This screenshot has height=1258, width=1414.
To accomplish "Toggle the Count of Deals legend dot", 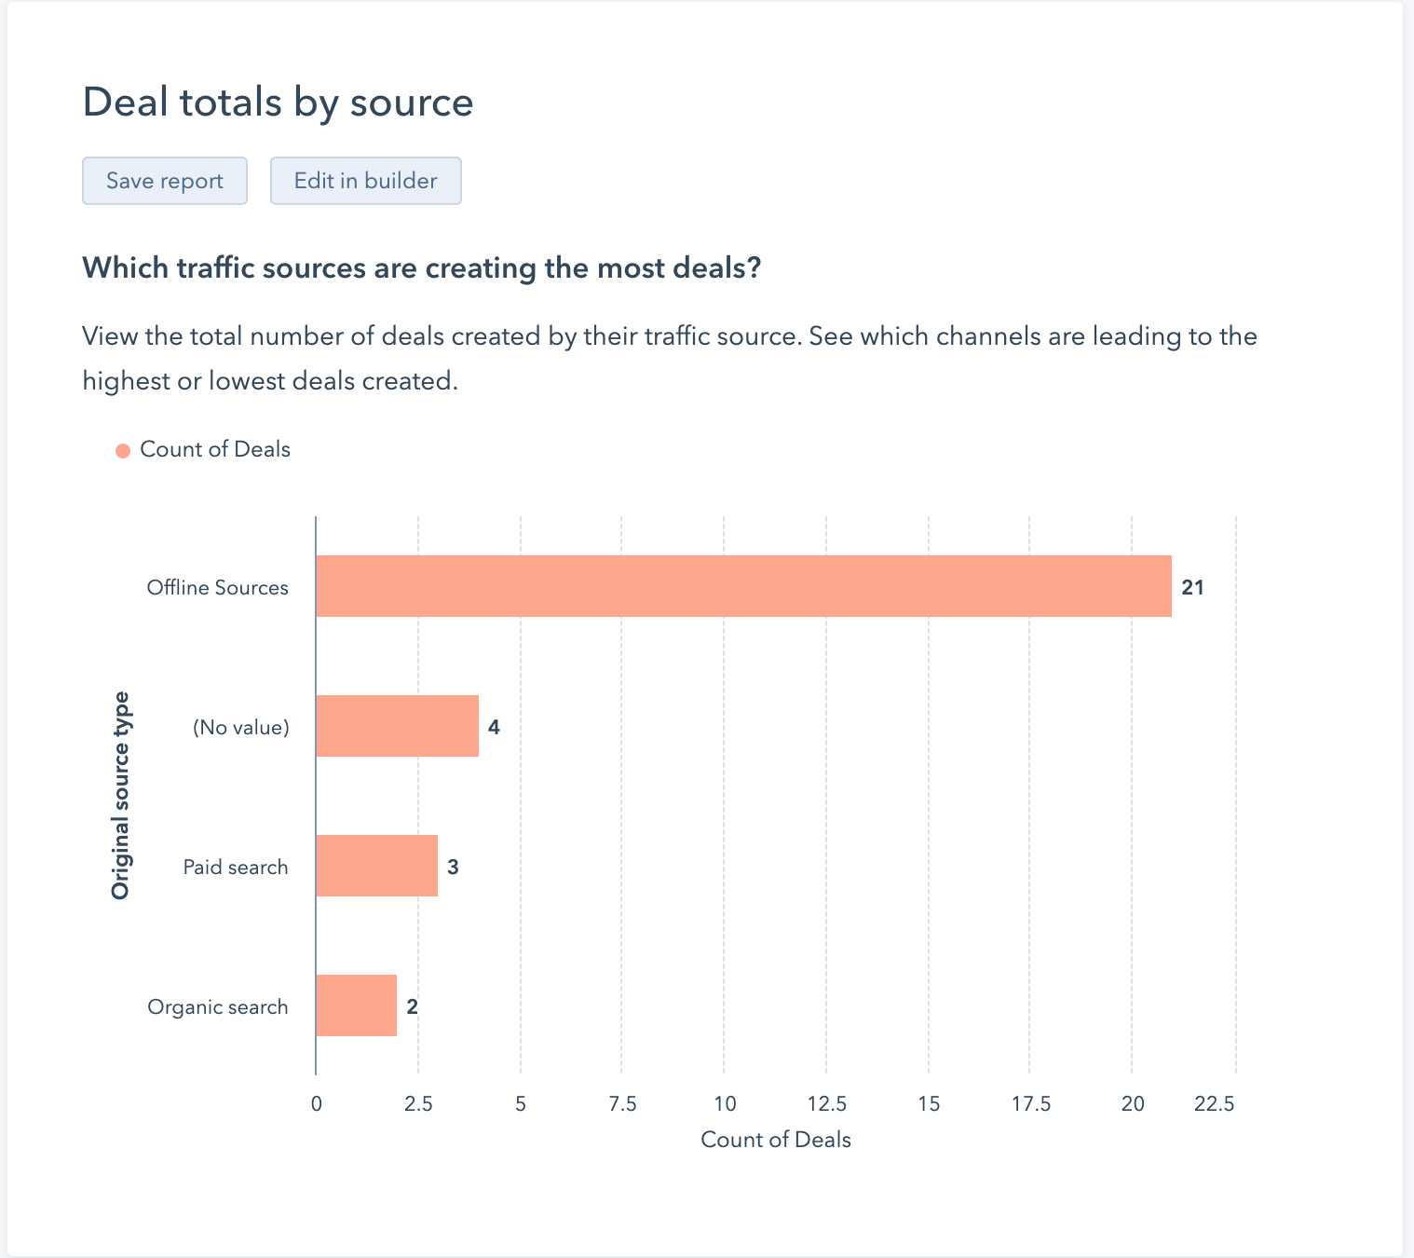I will tap(123, 451).
